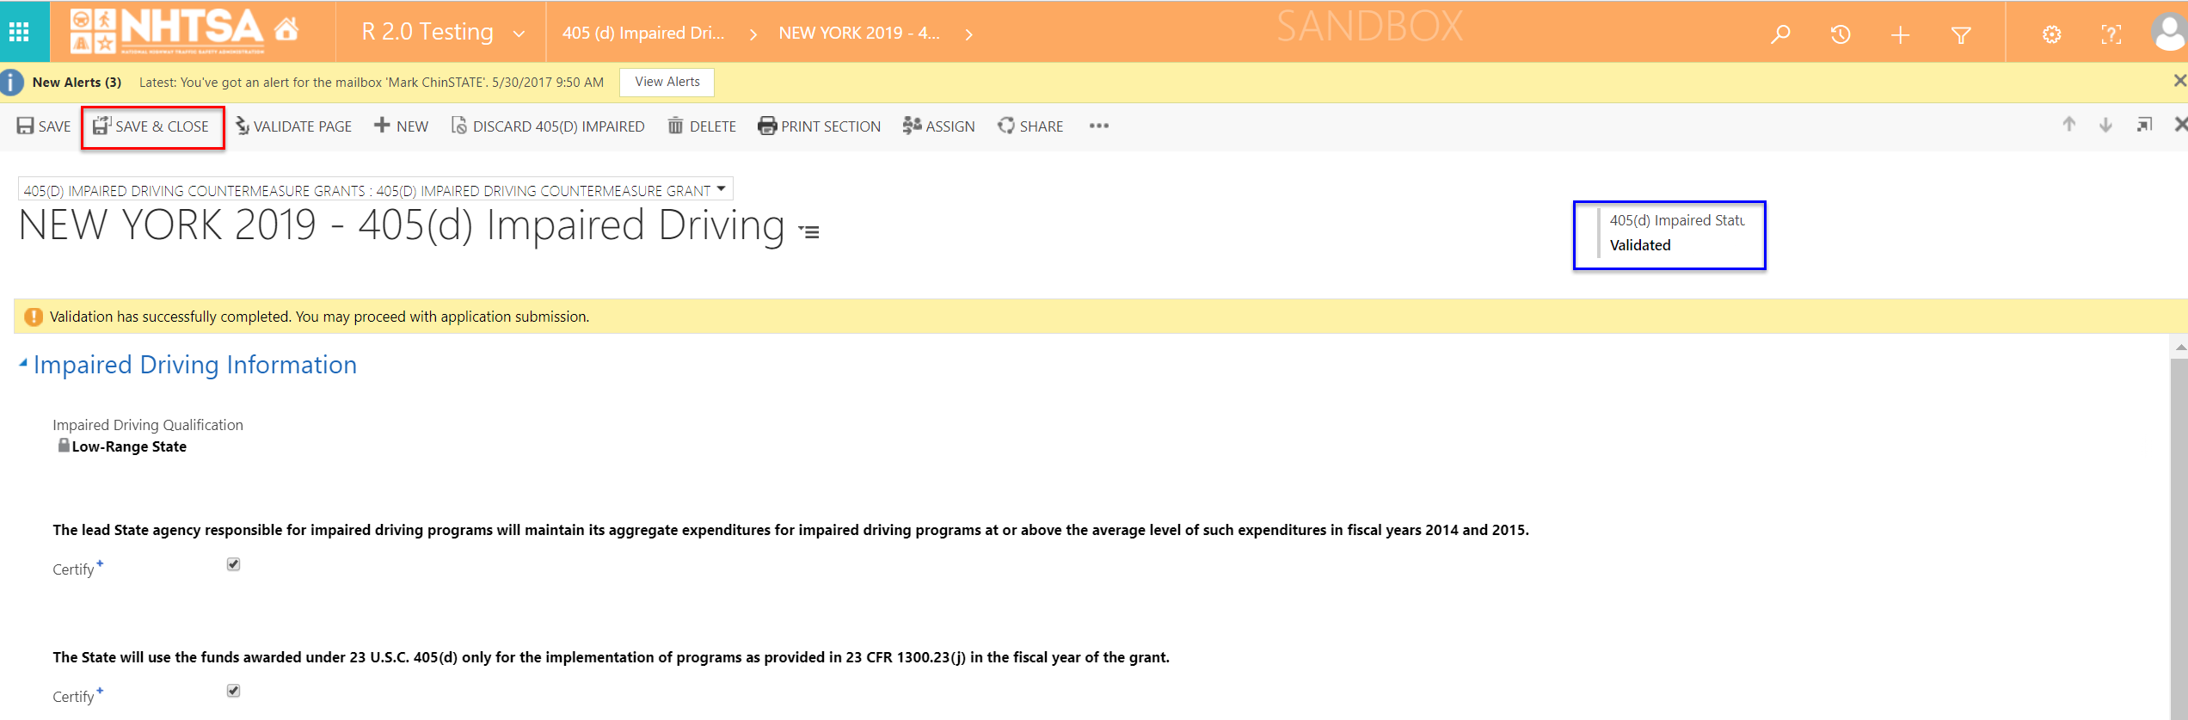Toggle the first Certify checkbox
The width and height of the screenshot is (2188, 720).
click(233, 564)
